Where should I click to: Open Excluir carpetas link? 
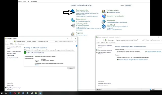[11, 56]
